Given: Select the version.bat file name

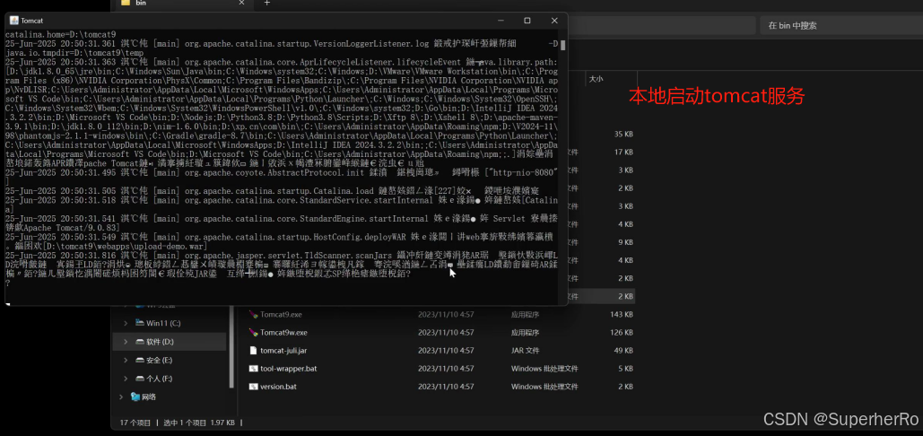Looking at the screenshot, I should 279,387.
